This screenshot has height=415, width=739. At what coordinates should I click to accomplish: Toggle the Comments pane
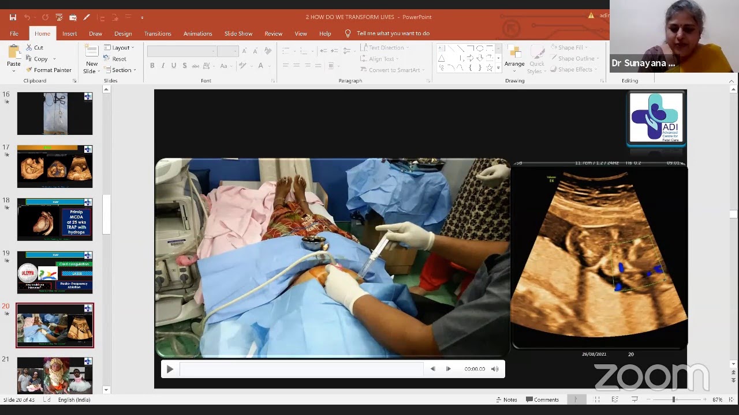tap(542, 399)
